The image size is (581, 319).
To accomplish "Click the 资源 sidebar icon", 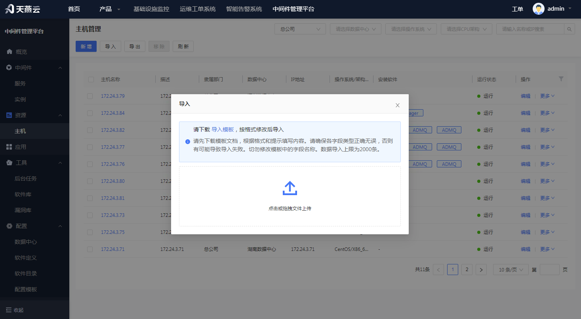I will [x=9, y=115].
